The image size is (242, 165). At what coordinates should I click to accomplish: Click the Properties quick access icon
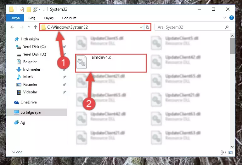coord(22,9)
